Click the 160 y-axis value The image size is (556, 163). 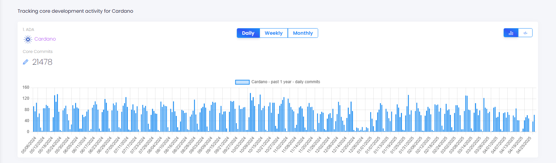click(x=26, y=87)
